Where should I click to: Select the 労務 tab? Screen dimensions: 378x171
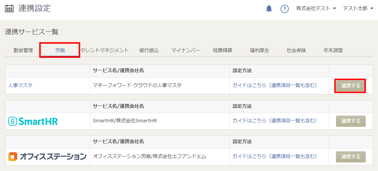point(60,50)
